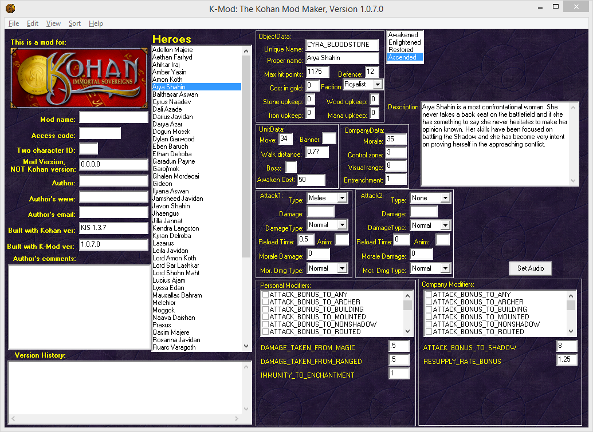Screen dimensions: 593x432
Task: Select Lord Amon Koth from hero list
Action: click(x=174, y=258)
